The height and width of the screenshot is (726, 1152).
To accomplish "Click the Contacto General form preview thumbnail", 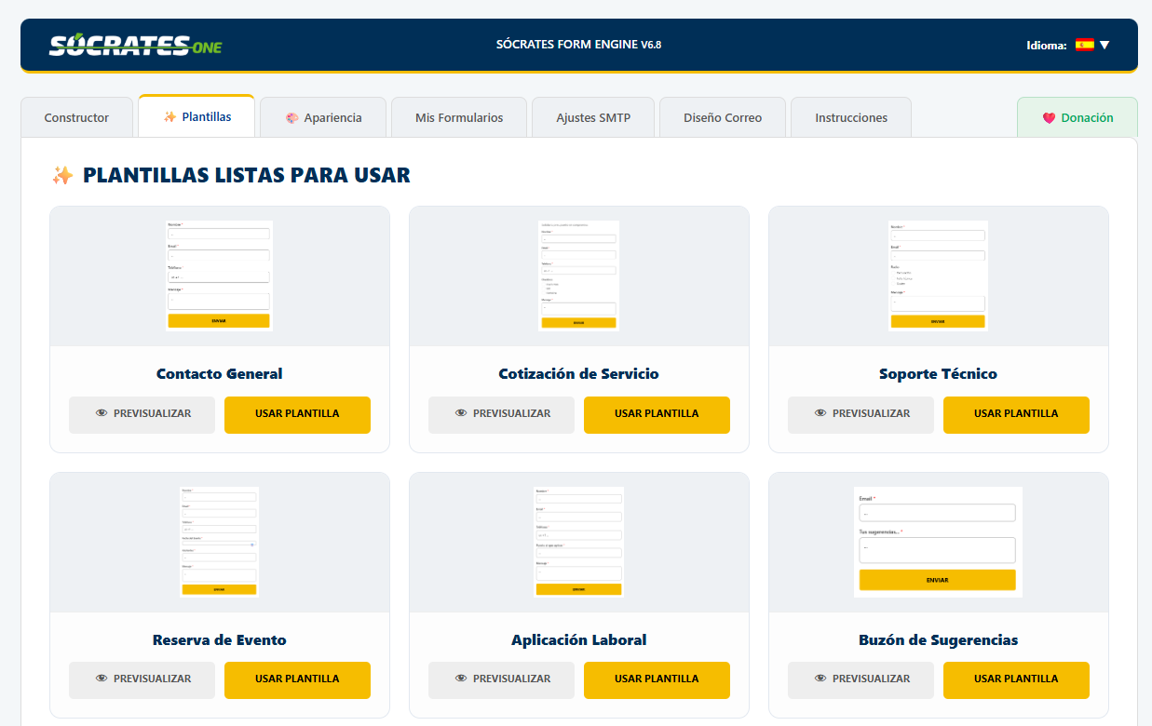I will tap(219, 275).
